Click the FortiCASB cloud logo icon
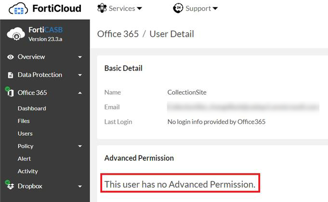 pyautogui.click(x=16, y=34)
